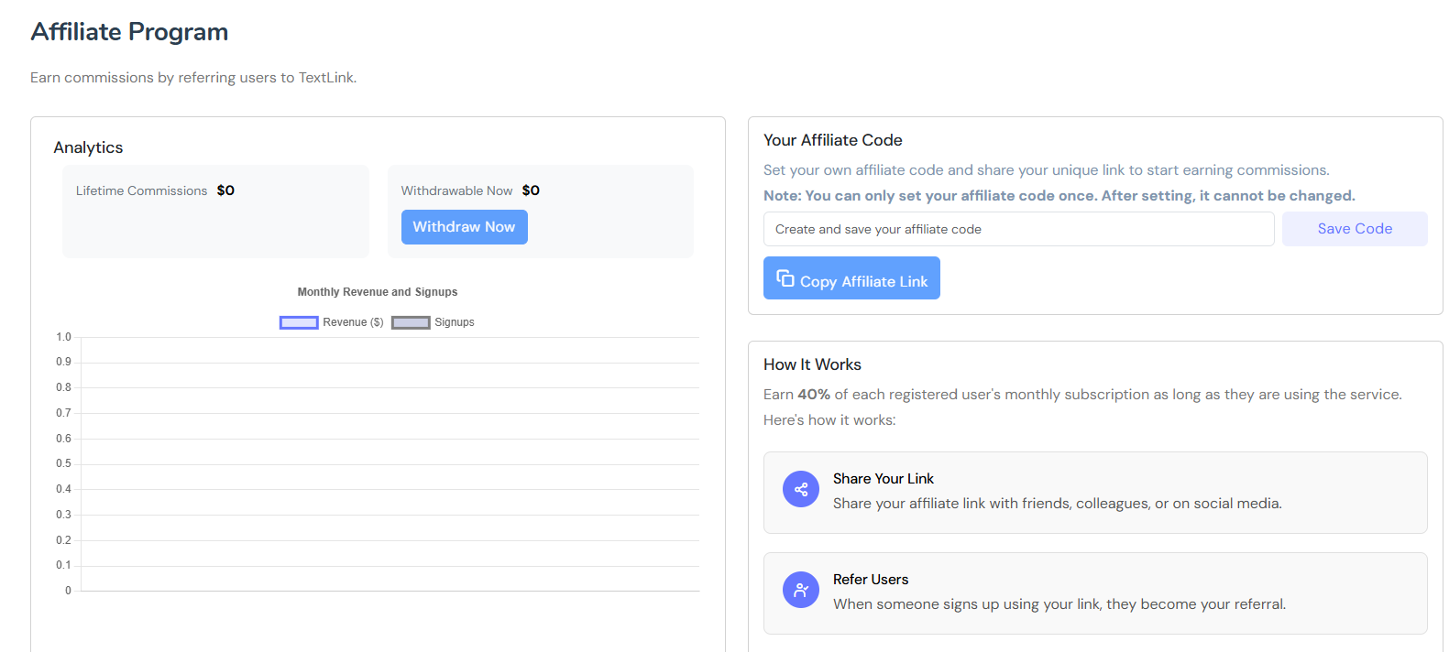Click the bold note about setting code once
The width and height of the screenshot is (1449, 652).
(x=1059, y=196)
